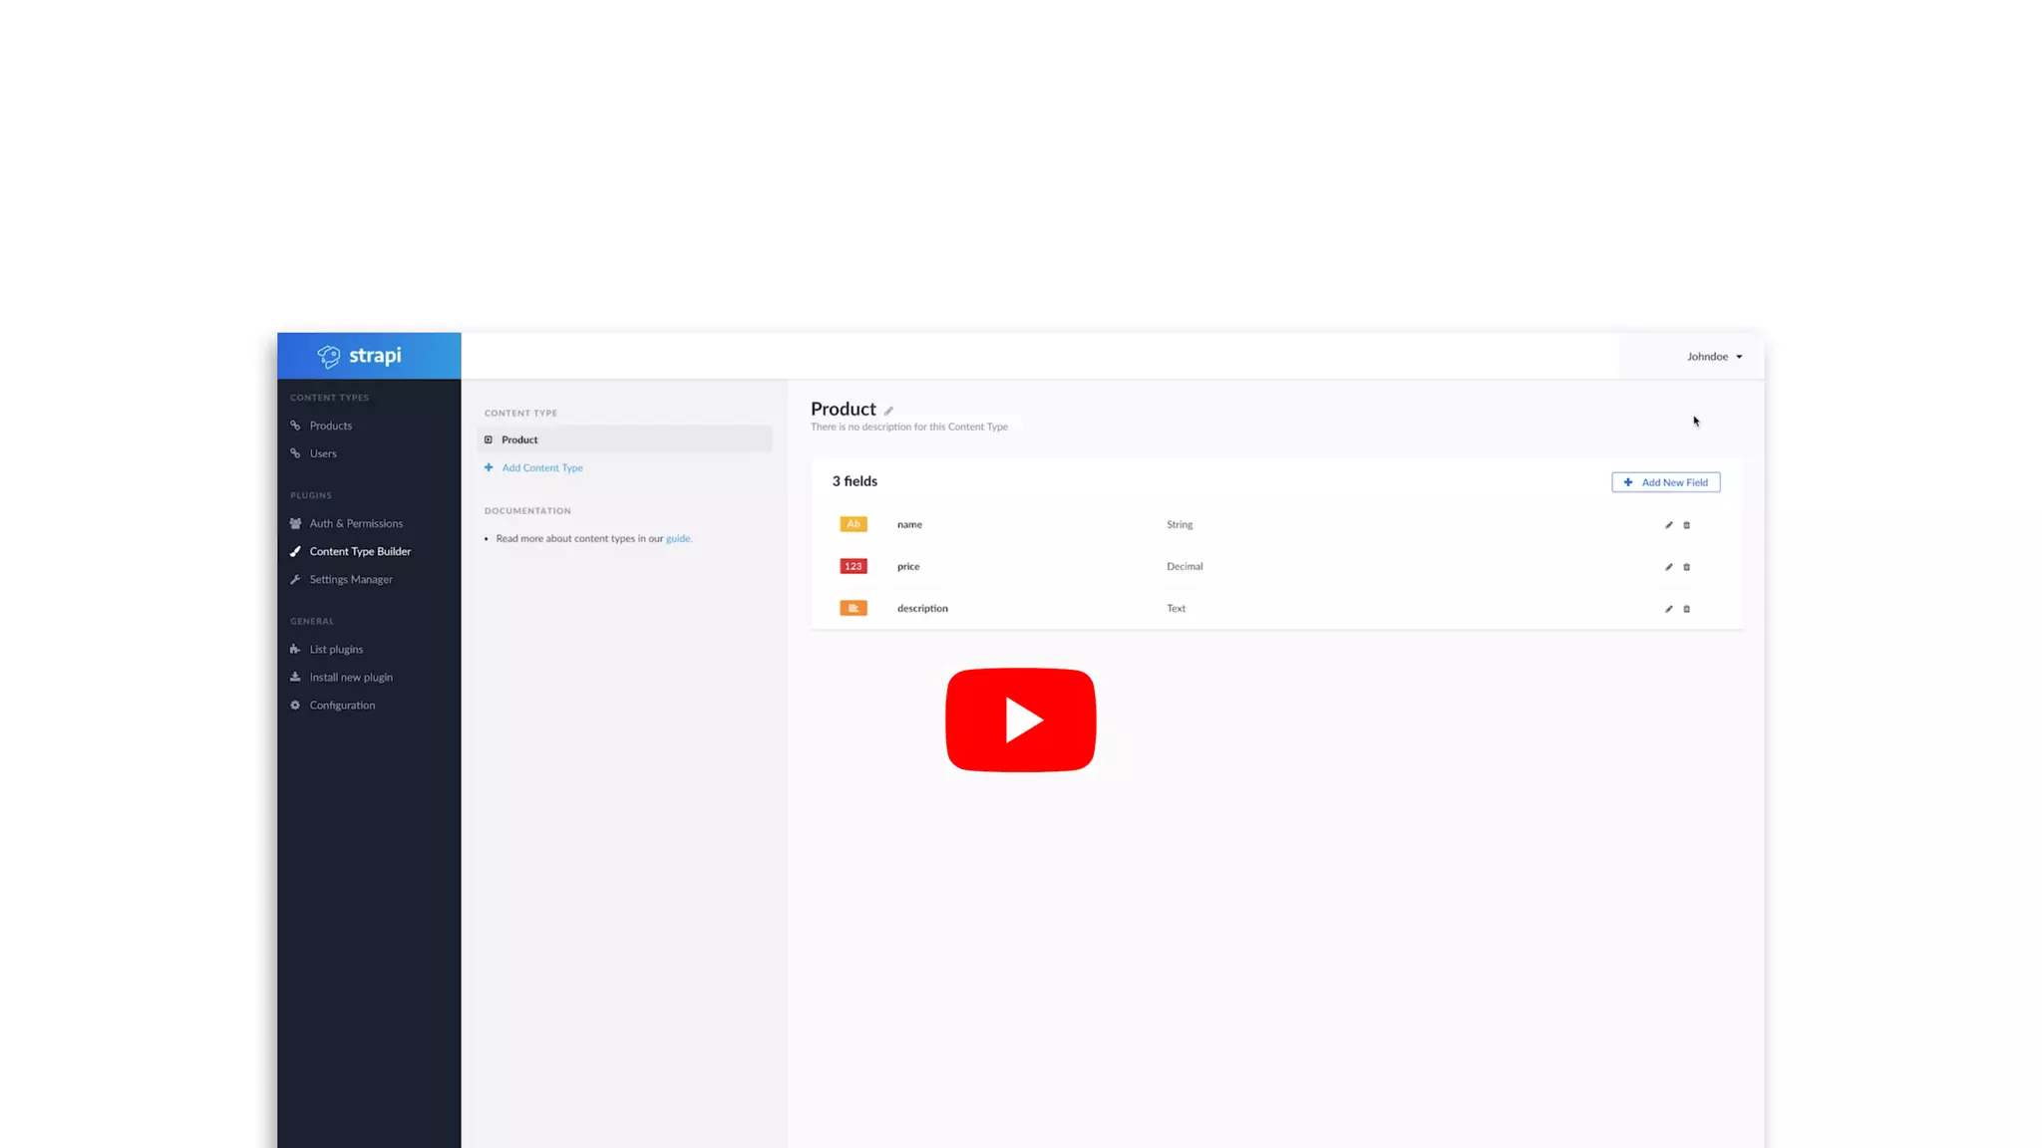This screenshot has height=1148, width=2042.
Task: Open Install new plugin page
Action: [351, 677]
